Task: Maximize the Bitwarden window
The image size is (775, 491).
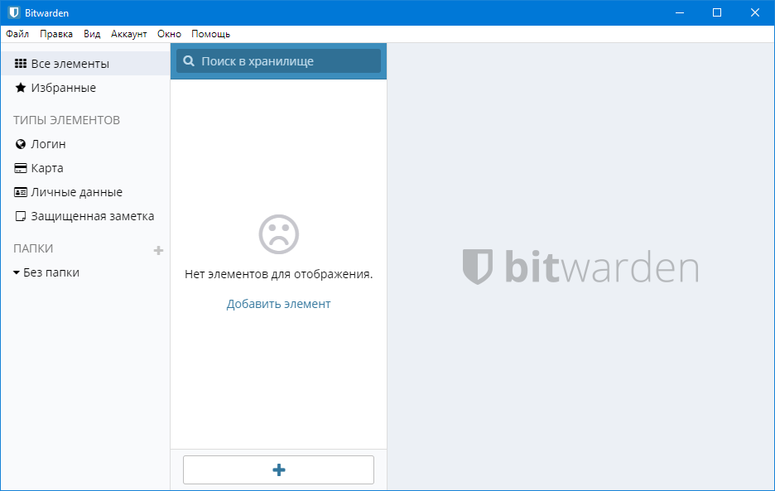Action: tap(717, 13)
